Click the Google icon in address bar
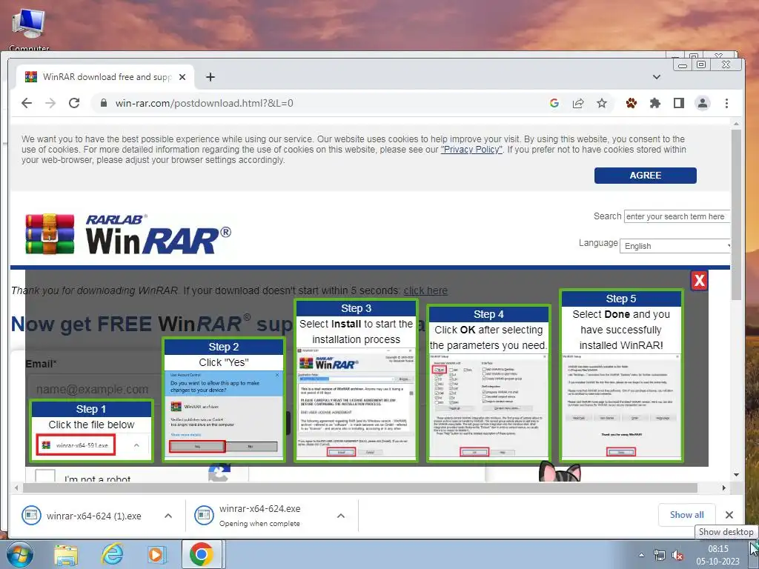This screenshot has width=759, height=569. pyautogui.click(x=554, y=103)
